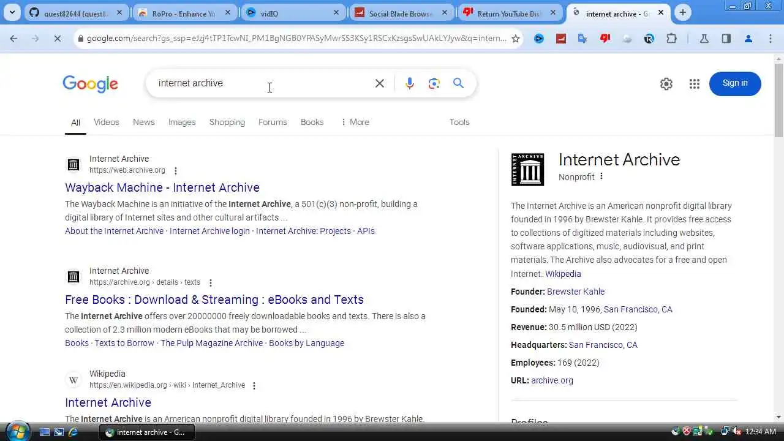
Task: Open a new browser tab
Action: click(683, 12)
